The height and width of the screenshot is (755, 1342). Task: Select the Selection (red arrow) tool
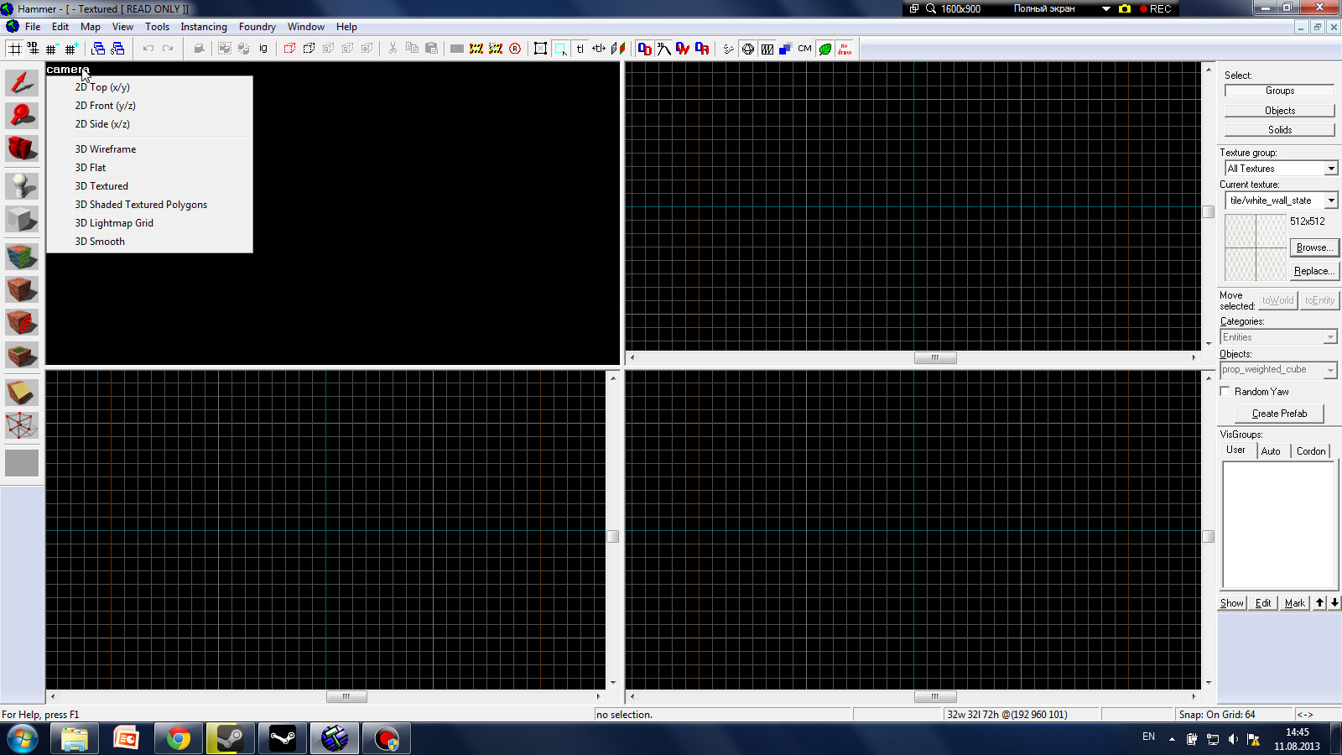click(22, 82)
